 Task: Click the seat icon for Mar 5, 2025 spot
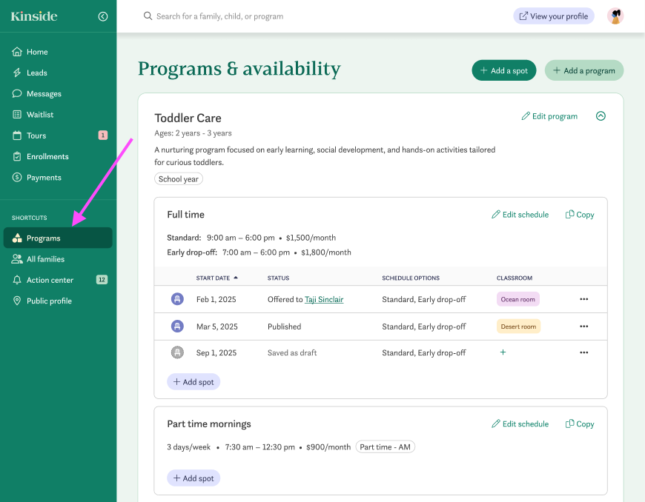click(x=177, y=326)
